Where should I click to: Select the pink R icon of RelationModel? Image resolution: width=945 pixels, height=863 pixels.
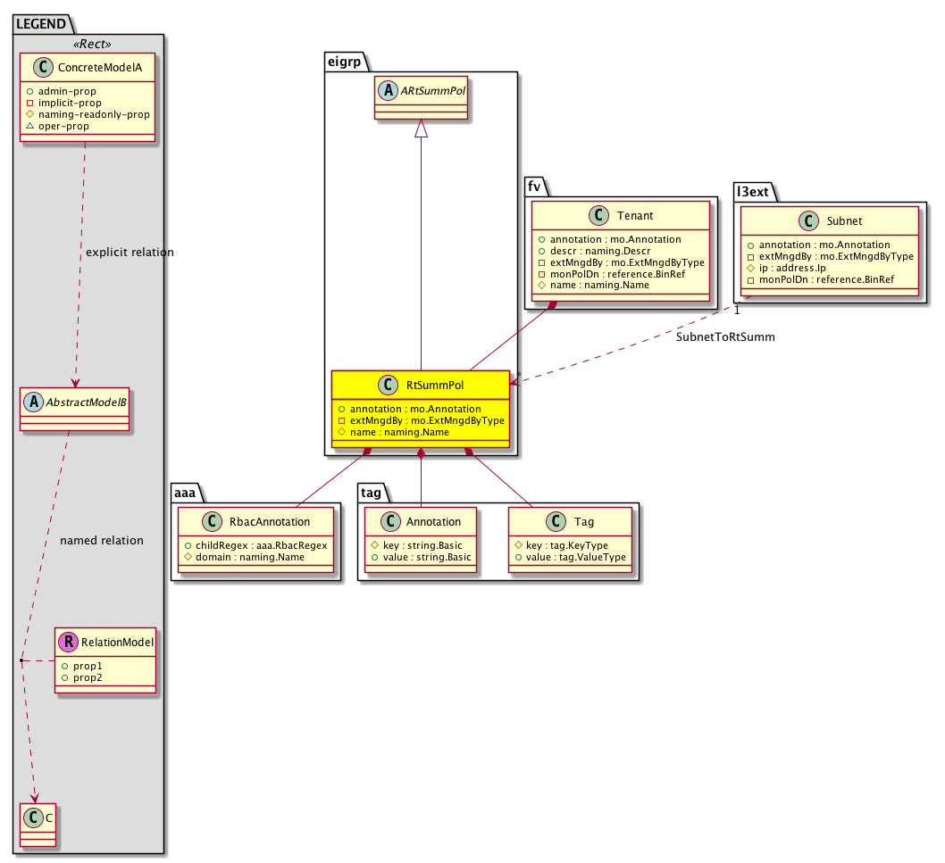point(68,642)
